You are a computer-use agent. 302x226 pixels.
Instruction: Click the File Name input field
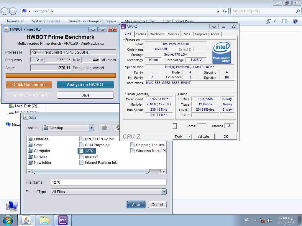109,182
